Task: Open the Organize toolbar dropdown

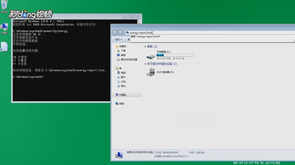Action: tap(118, 39)
